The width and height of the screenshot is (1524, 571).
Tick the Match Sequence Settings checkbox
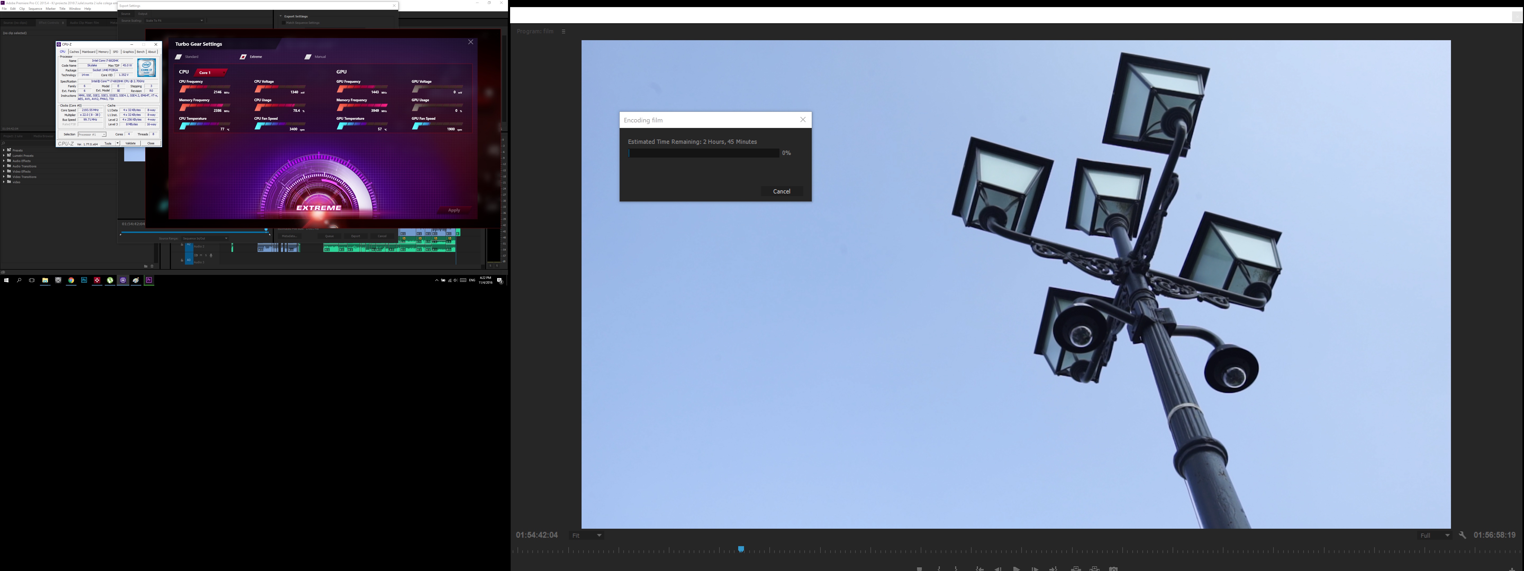283,22
